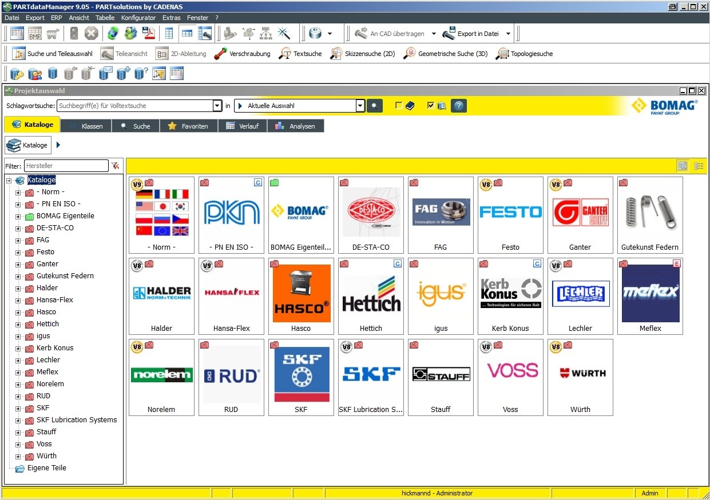Open Export in Datei dropdown arrow
Screen dimensions: 710x500
click(x=508, y=34)
